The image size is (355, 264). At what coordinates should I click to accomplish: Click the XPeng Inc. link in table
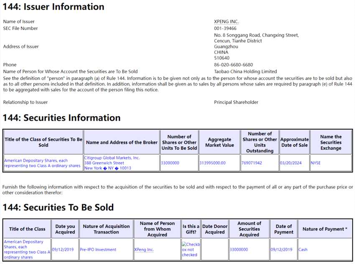[144, 250]
